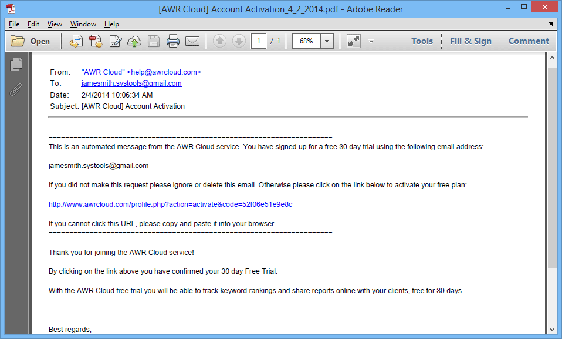This screenshot has width=562, height=339.
Task: Click plain text 'jamesmith.systools@gmail.com' in body
Action: click(x=99, y=166)
